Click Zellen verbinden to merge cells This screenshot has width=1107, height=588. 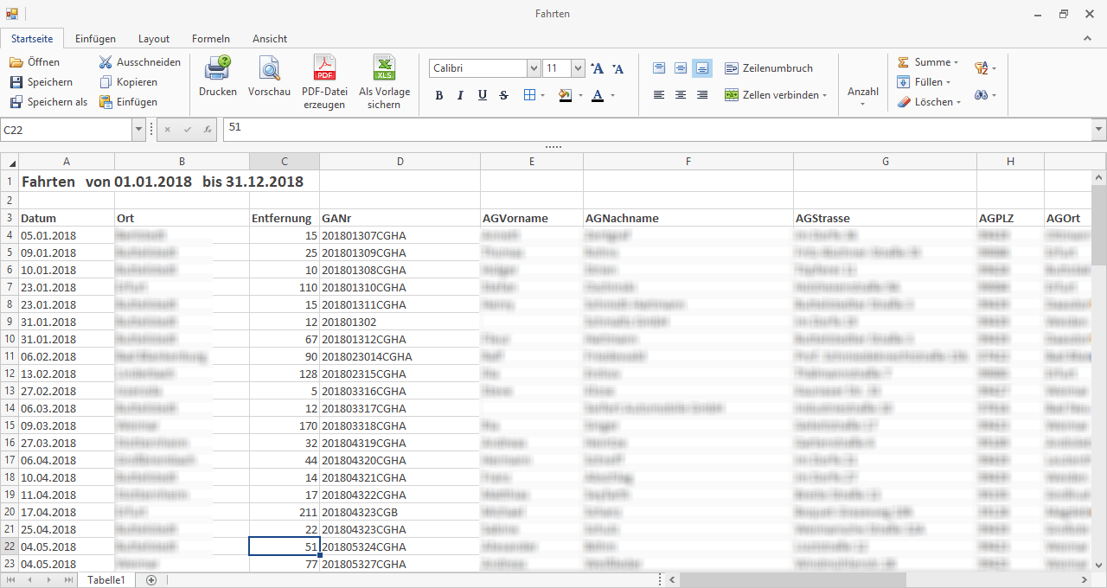(x=776, y=95)
